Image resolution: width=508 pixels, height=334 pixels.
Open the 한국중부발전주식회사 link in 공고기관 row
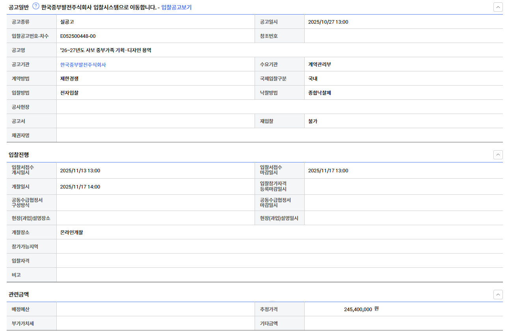tap(83, 65)
